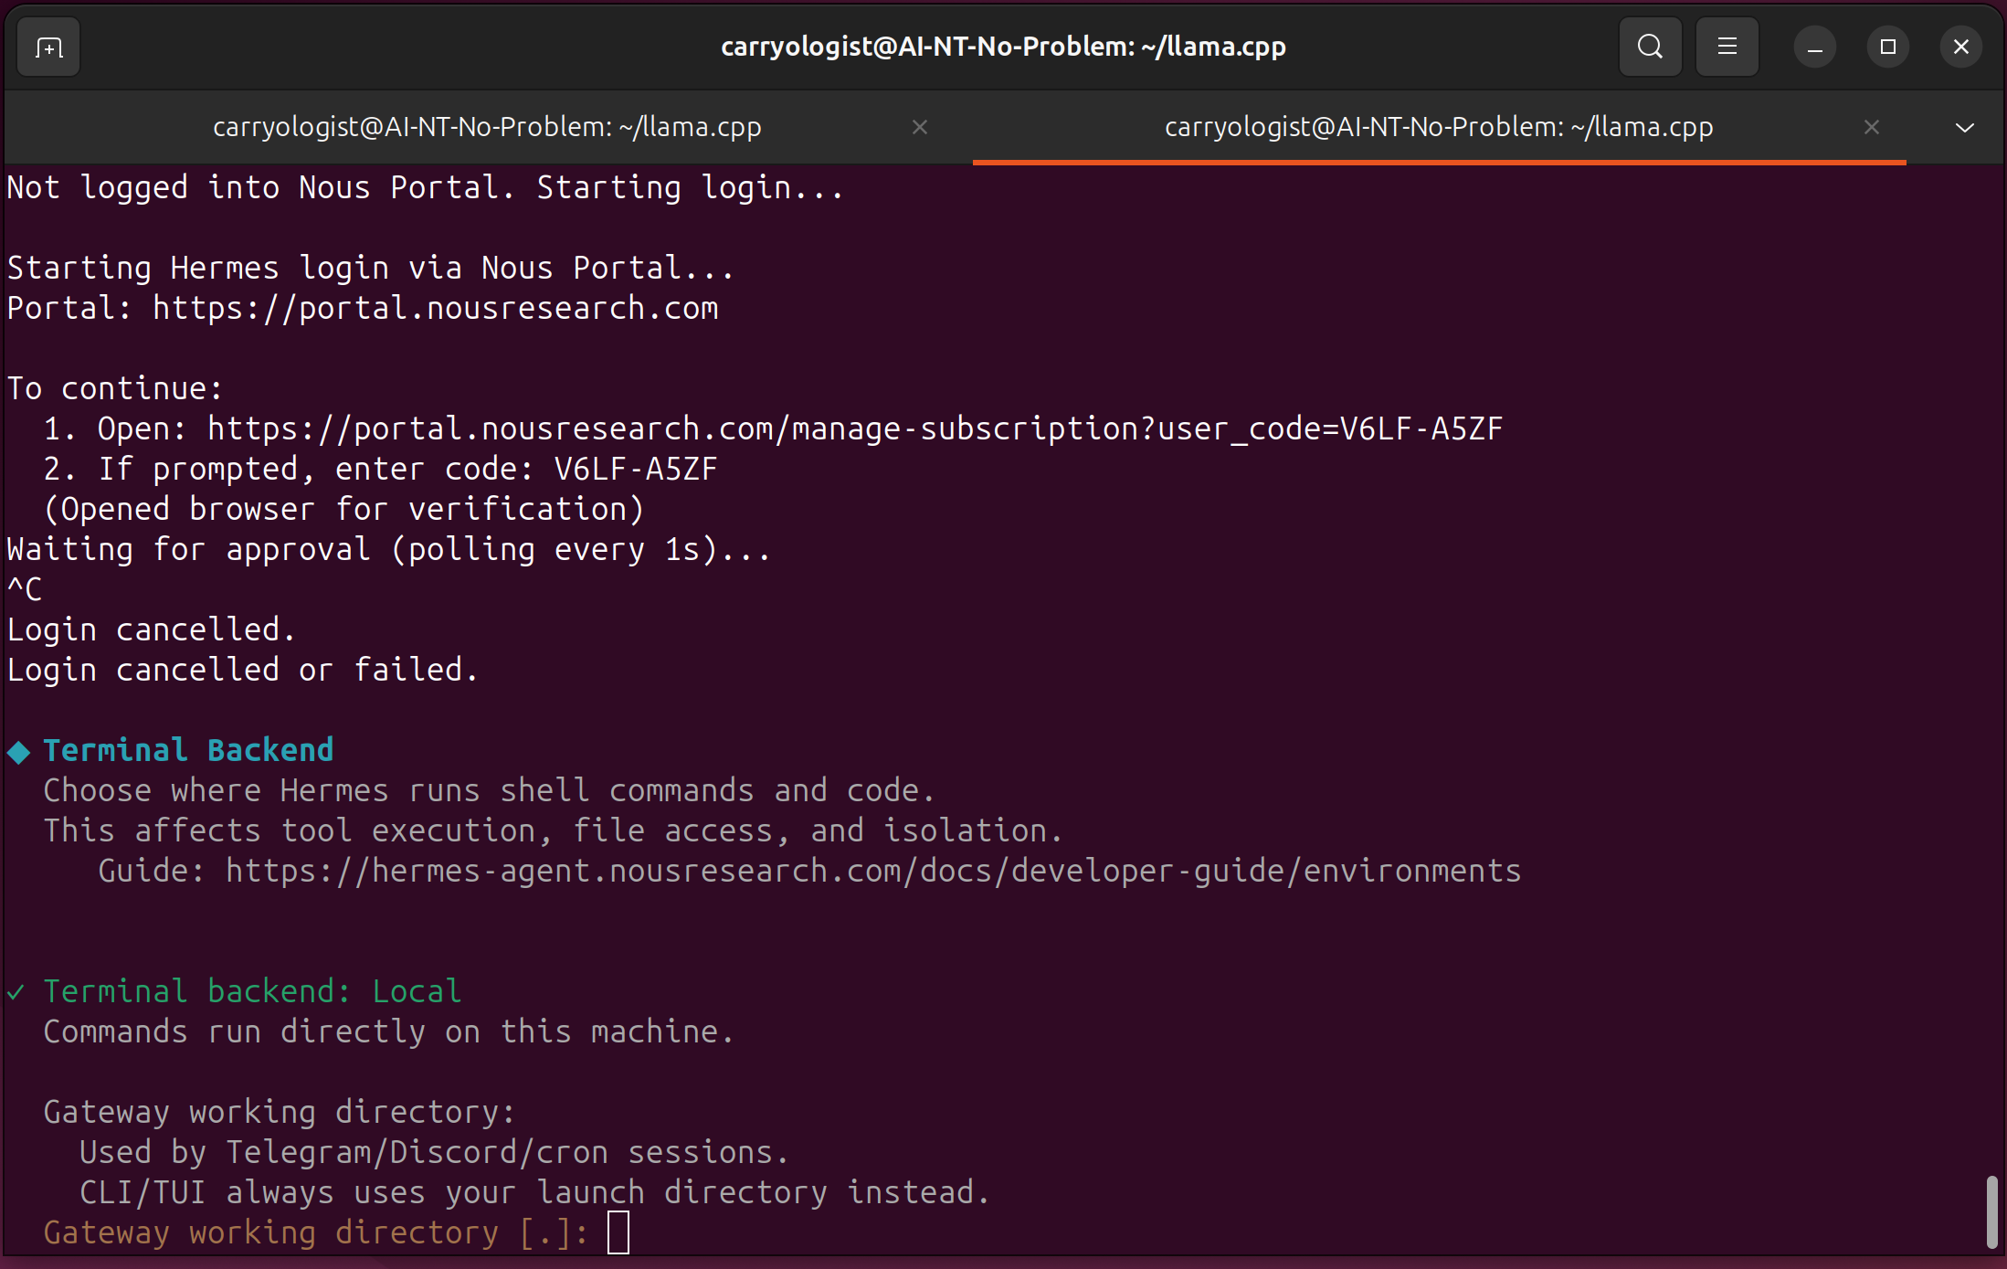Click the '^C' interrupt line

25,590
